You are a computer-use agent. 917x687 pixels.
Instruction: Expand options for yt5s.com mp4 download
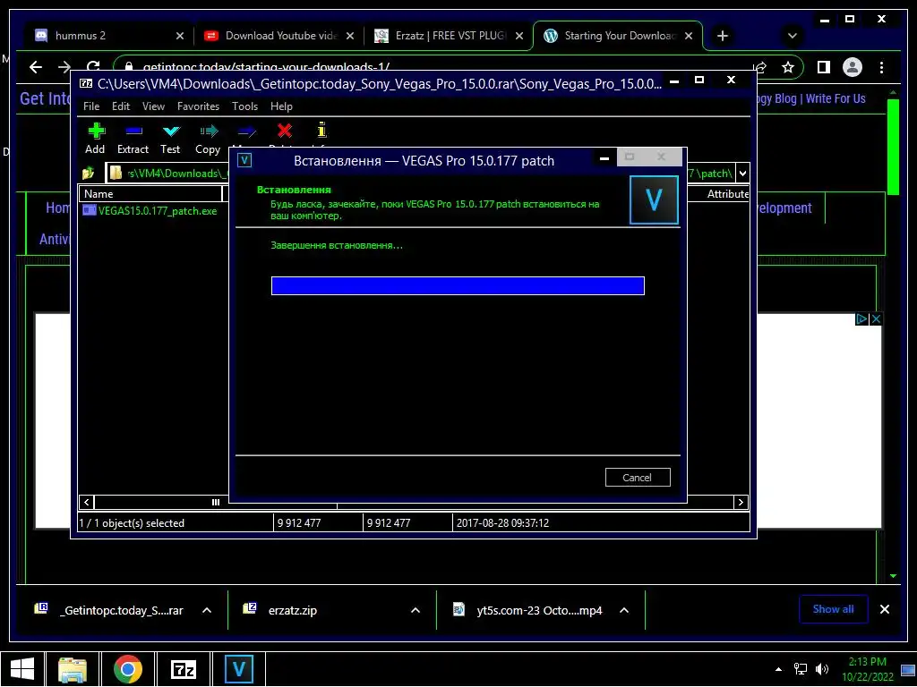tap(624, 610)
